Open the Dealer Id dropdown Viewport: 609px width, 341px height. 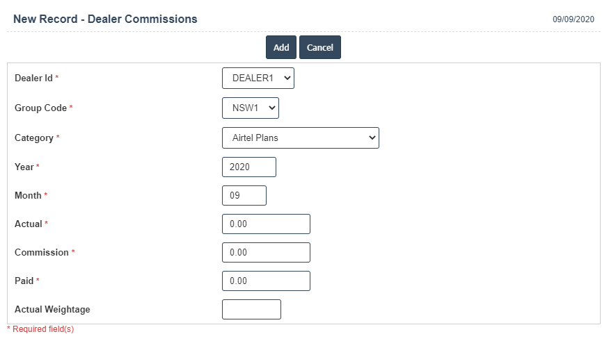(x=258, y=78)
